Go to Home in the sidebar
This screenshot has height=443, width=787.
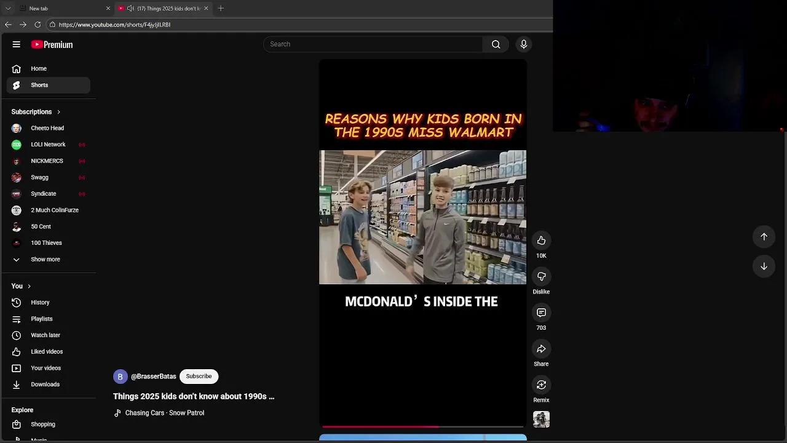click(49, 69)
